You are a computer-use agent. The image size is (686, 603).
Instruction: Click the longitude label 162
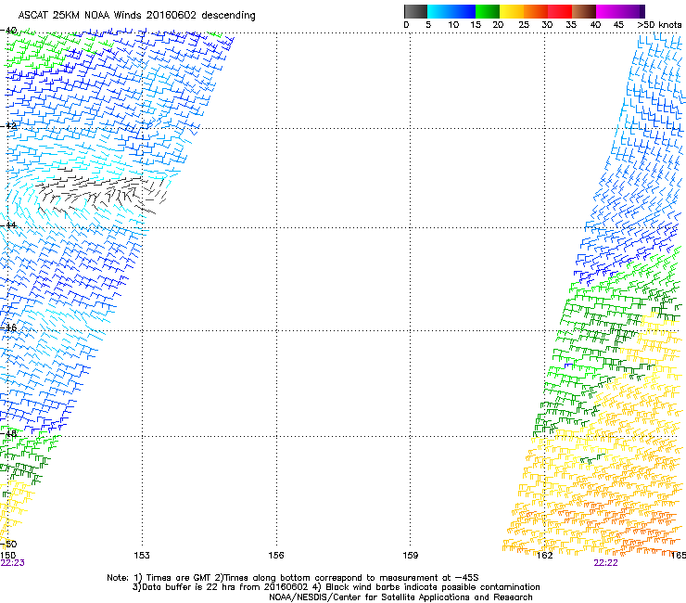545,556
